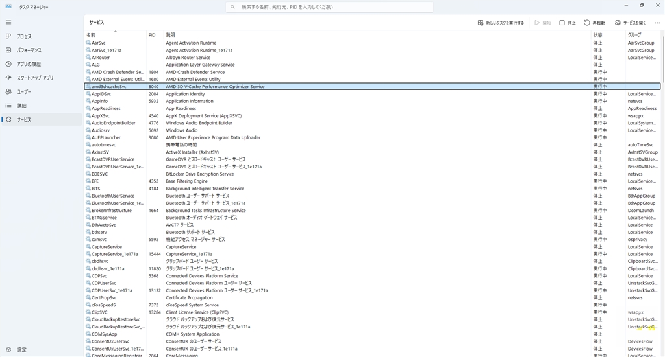Click the AppXSvc service icon
The image size is (665, 357).
pos(88,115)
